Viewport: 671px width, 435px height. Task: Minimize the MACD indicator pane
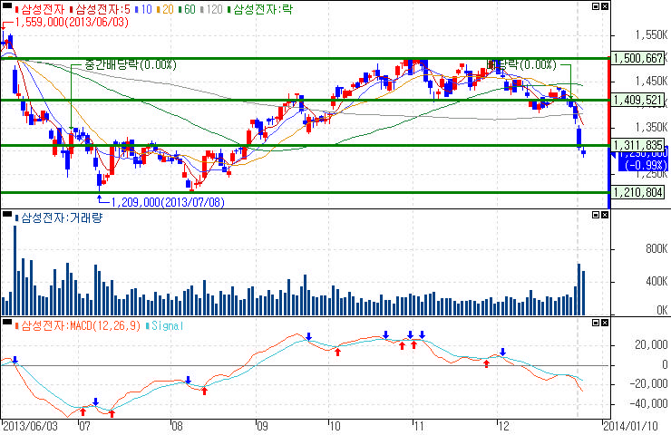point(595,323)
